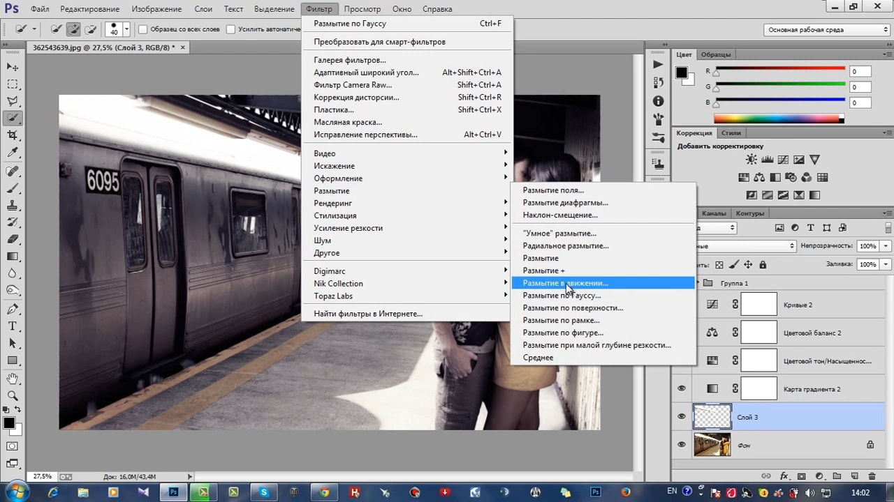Add layer style with fx icon
The image size is (894, 502).
click(784, 476)
